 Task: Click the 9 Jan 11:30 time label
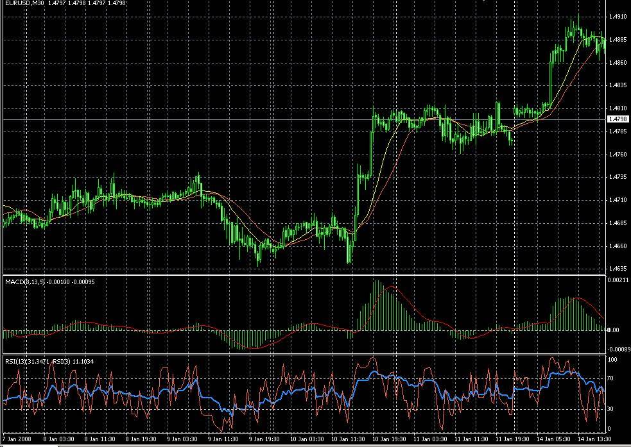222,440
